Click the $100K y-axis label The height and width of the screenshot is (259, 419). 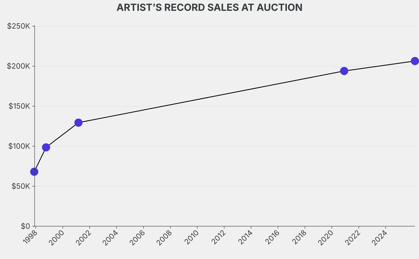pos(19,146)
